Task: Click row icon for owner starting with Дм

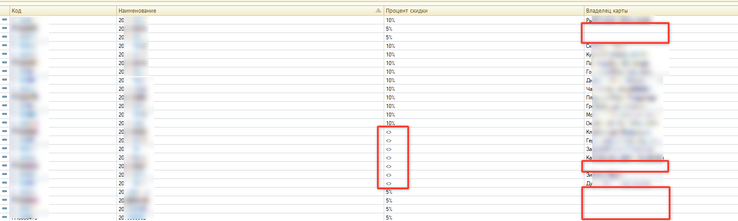Action: tap(5, 80)
